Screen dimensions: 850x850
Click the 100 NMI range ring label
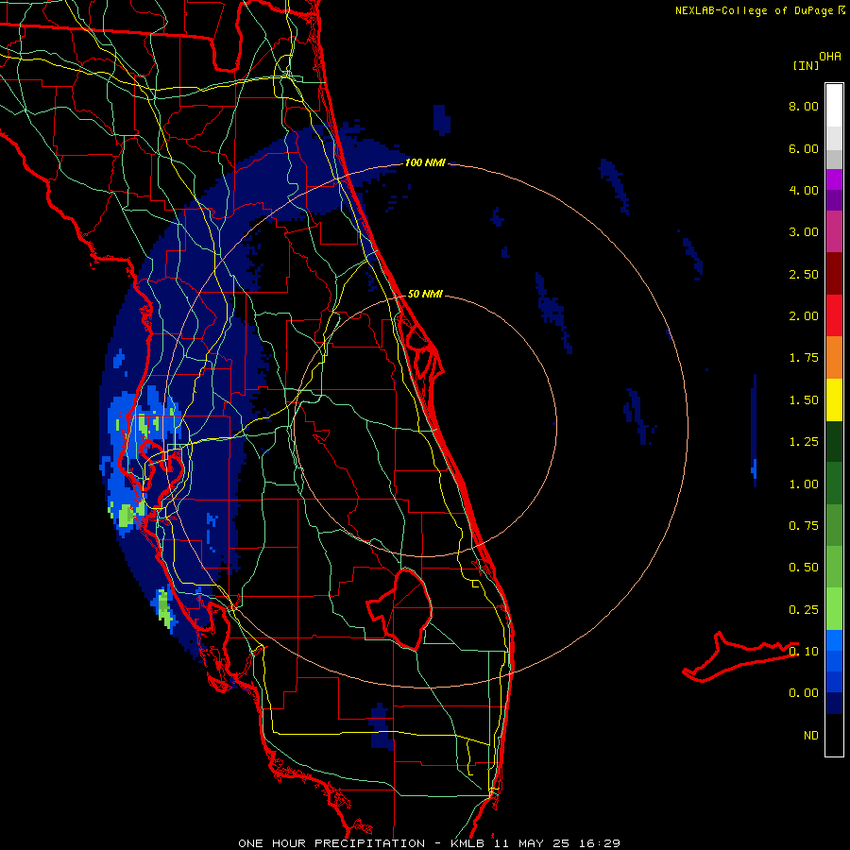click(425, 162)
